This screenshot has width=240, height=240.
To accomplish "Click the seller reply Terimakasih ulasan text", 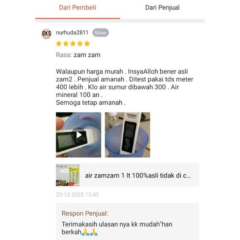I will point(117,228).
